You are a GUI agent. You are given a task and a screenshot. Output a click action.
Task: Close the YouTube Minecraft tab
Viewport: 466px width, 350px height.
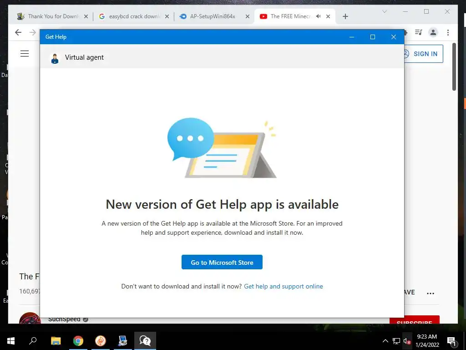tap(328, 17)
